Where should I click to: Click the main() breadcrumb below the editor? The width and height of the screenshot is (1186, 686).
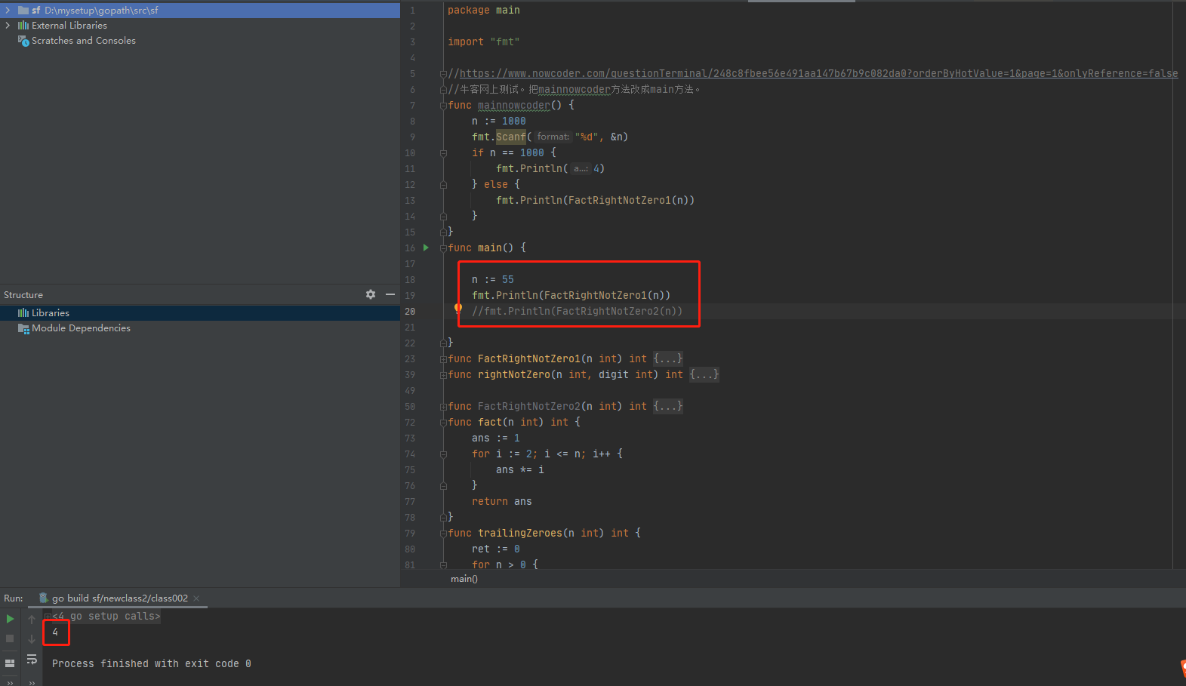tap(464, 579)
